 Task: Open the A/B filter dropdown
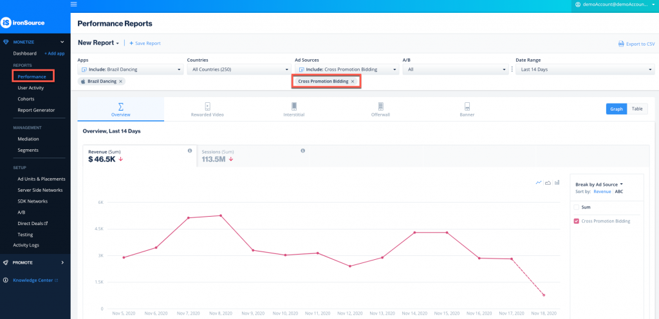pyautogui.click(x=456, y=69)
